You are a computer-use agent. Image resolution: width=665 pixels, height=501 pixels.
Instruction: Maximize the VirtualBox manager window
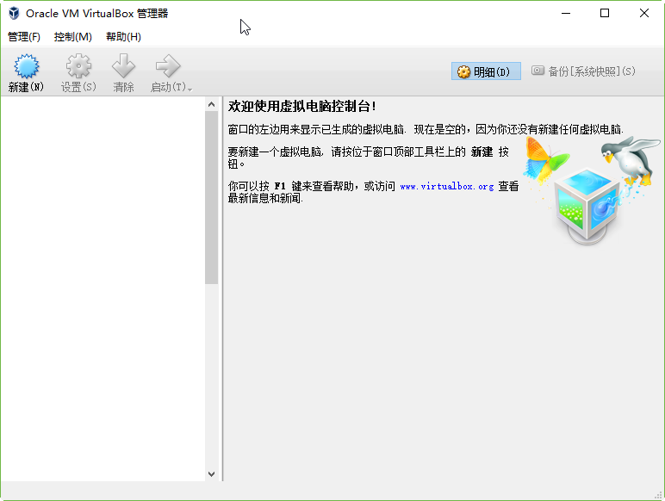pyautogui.click(x=605, y=13)
